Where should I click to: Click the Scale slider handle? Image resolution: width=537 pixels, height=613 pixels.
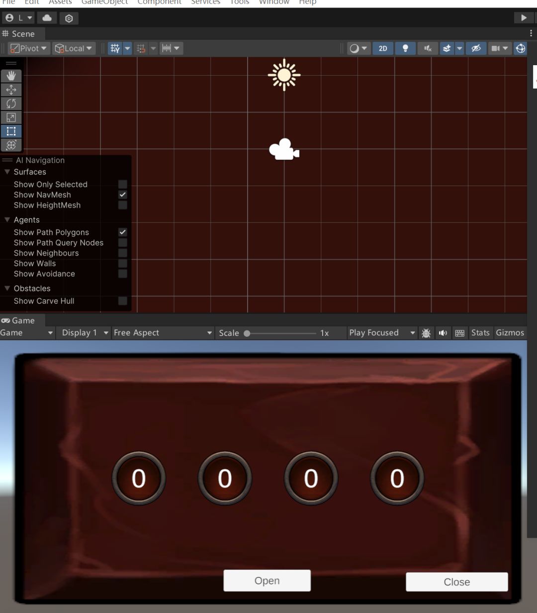pos(247,333)
